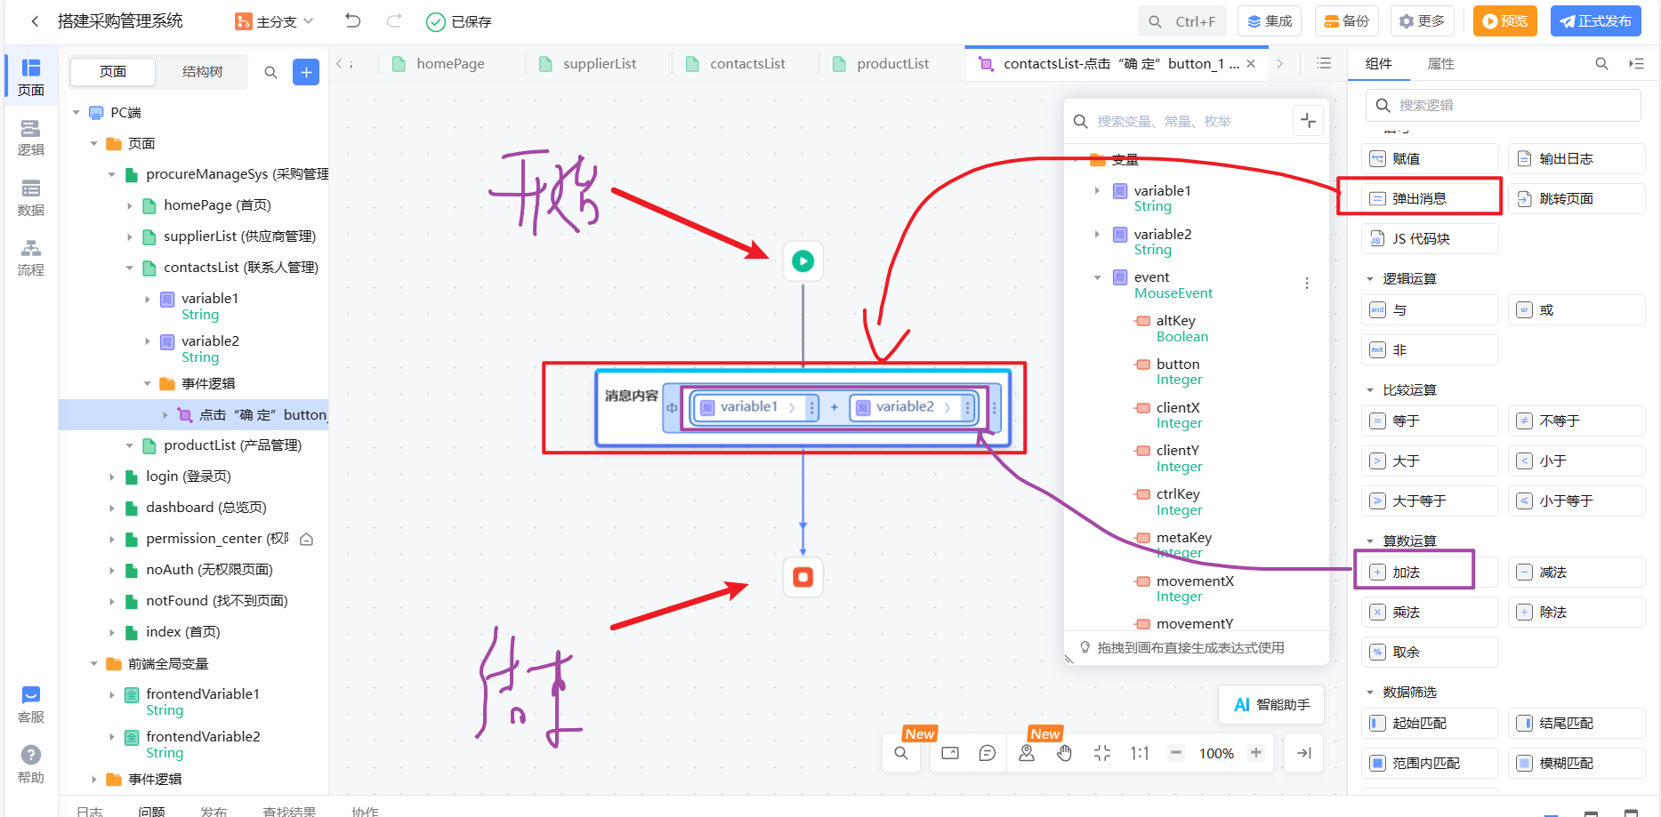
Task: Open the 数据 sidebar section
Action: (x=31, y=197)
